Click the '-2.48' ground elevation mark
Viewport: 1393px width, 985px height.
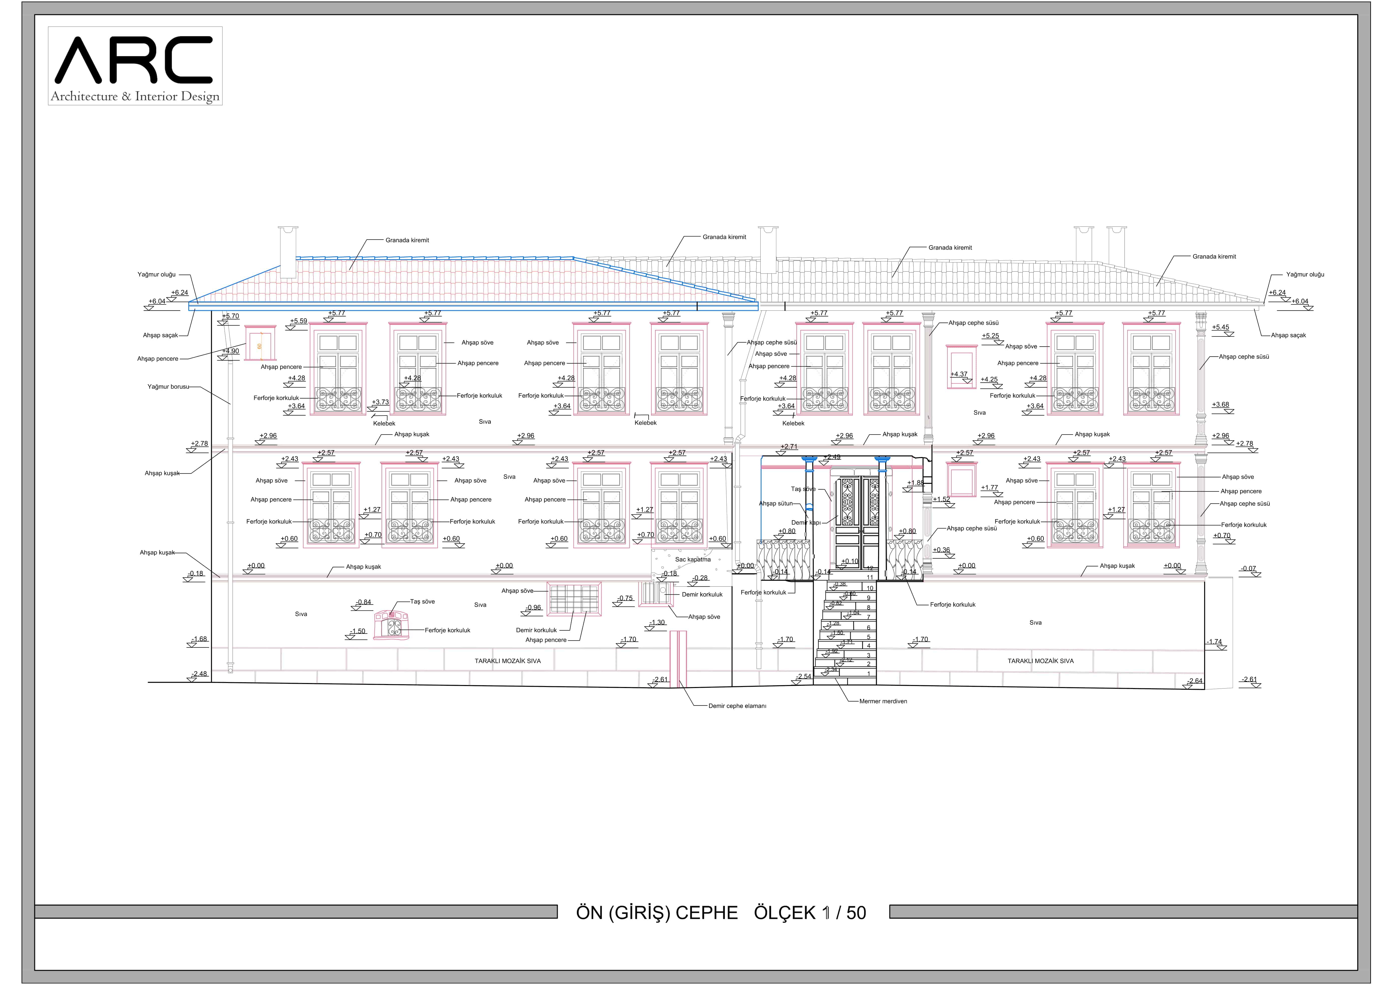coord(199,674)
